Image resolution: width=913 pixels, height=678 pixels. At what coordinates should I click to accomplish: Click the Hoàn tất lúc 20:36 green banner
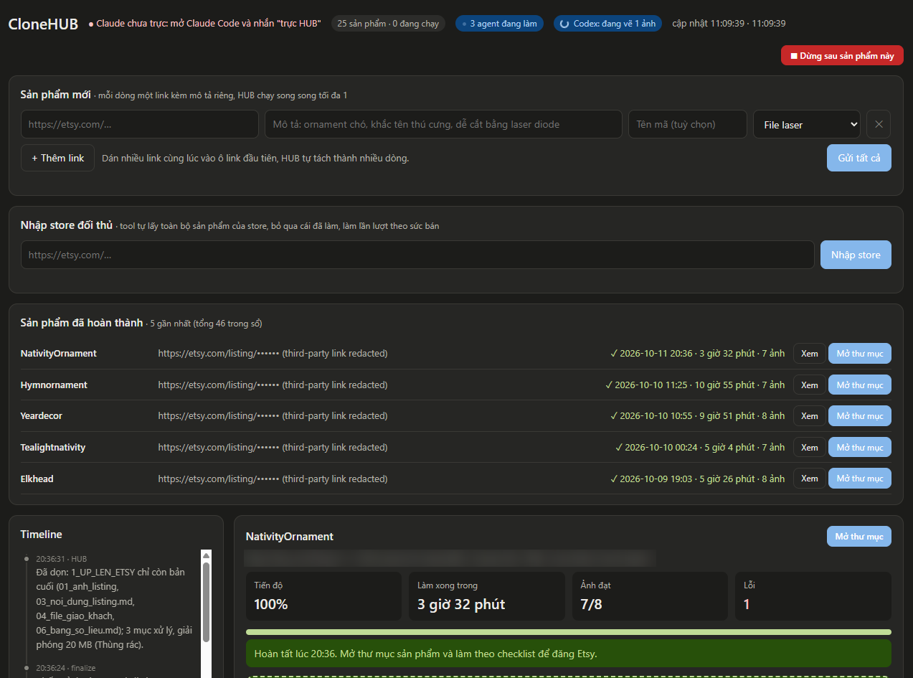pyautogui.click(x=568, y=654)
